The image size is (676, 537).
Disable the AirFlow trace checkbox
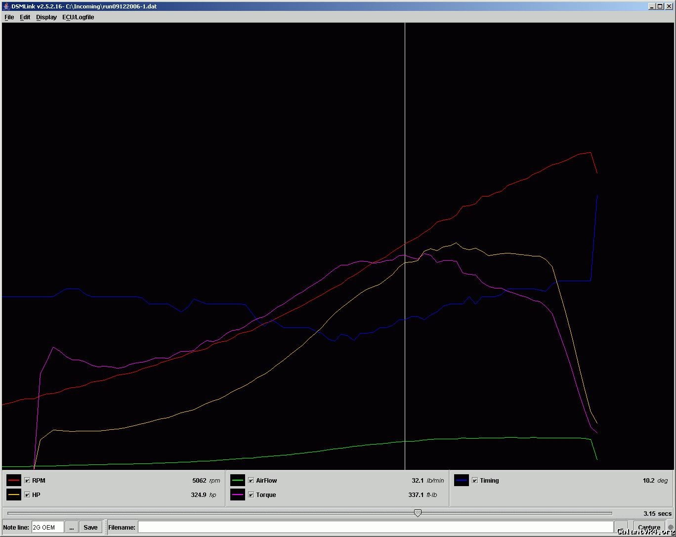[251, 481]
